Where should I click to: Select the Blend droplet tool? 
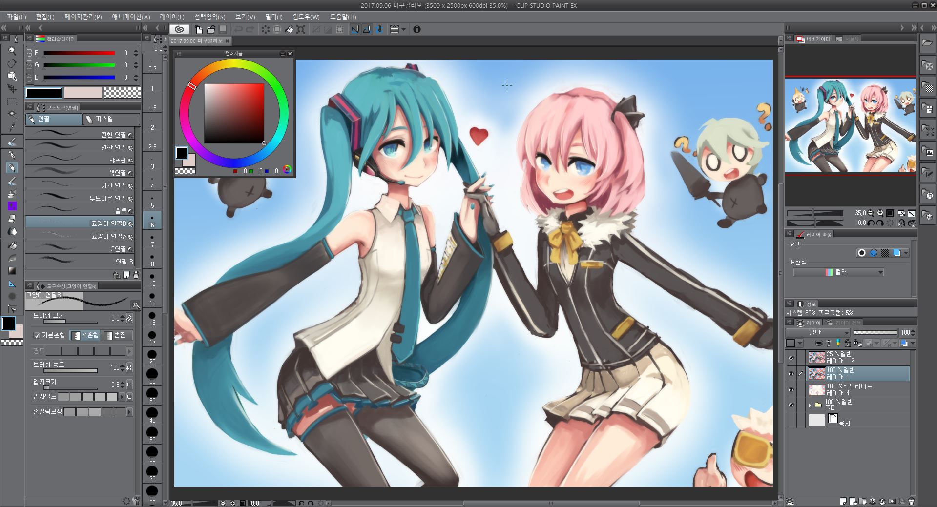(x=12, y=231)
